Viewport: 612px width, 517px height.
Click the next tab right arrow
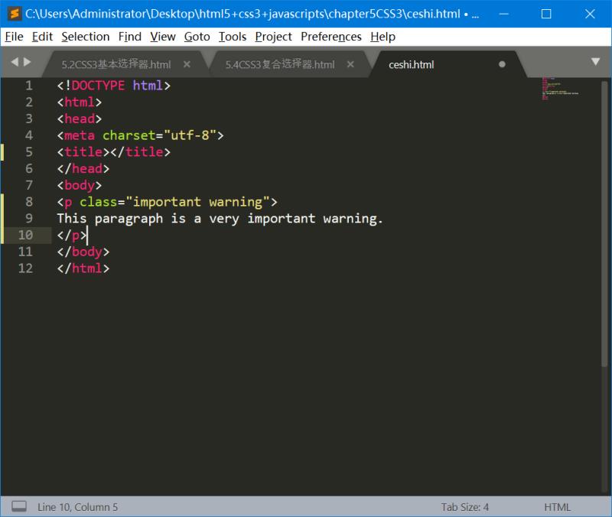tap(28, 62)
